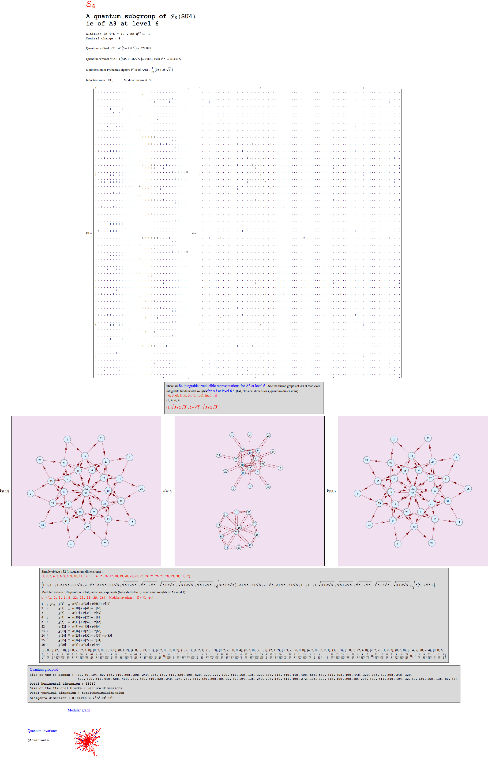Click the 'Central charge : 9' line
The height and width of the screenshot is (768, 488).
pos(103,38)
